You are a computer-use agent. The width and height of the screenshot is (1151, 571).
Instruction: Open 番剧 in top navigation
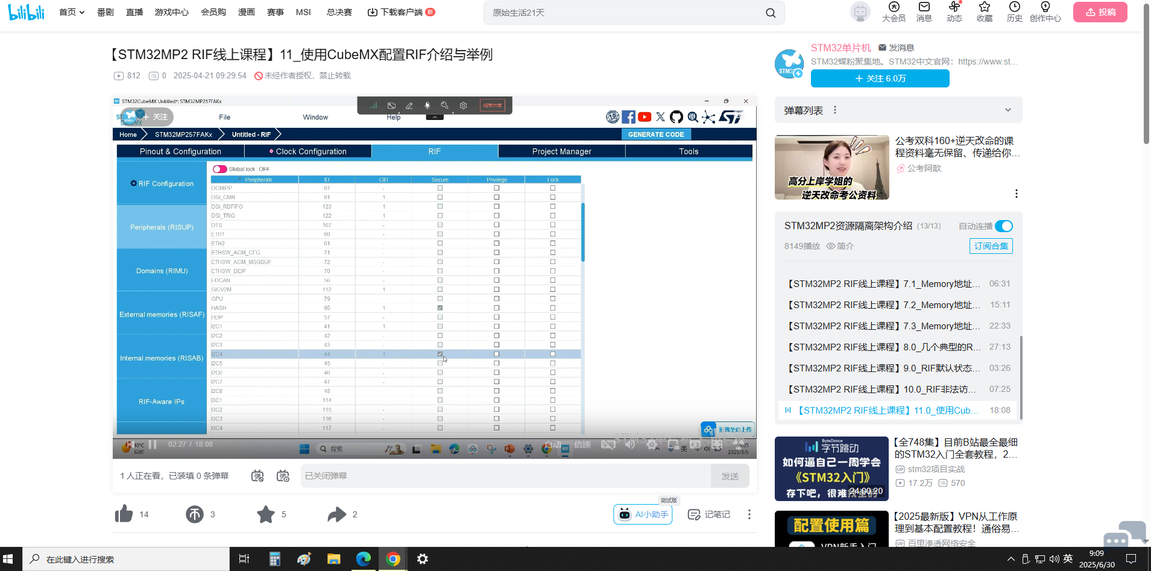[x=106, y=12]
